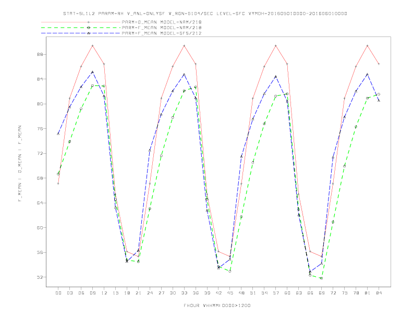
Task: Click the blue triangle marker at hour 00
Action: (x=58, y=134)
